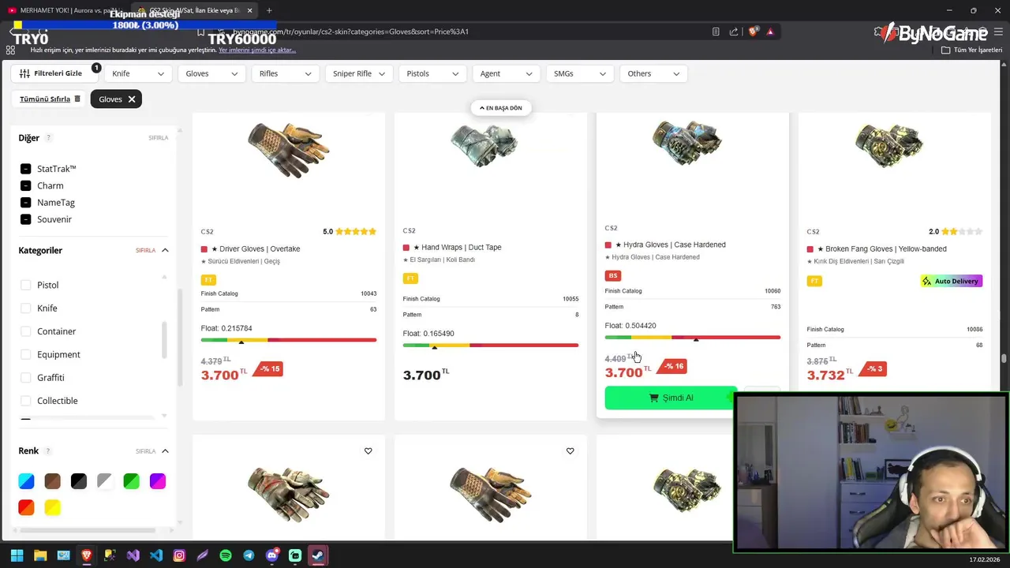Click the browser address bar URL
The width and height of the screenshot is (1010, 568).
tap(351, 32)
